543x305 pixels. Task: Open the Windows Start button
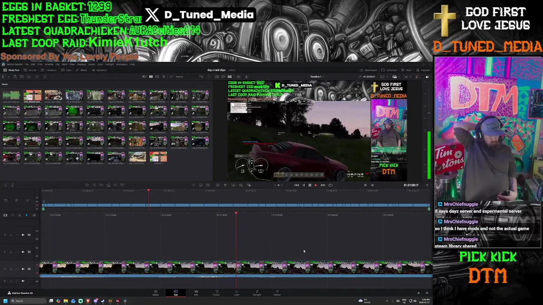point(6,301)
